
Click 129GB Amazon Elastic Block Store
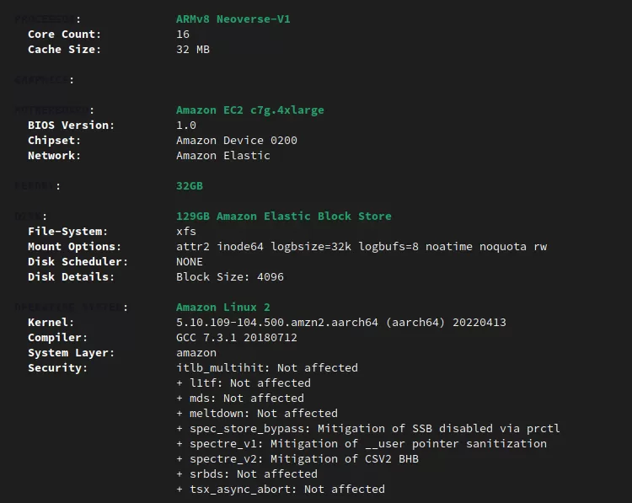point(284,216)
